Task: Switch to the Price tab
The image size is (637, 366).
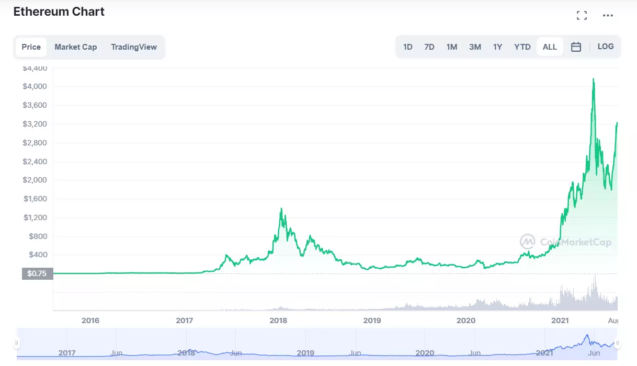Action: coord(31,47)
